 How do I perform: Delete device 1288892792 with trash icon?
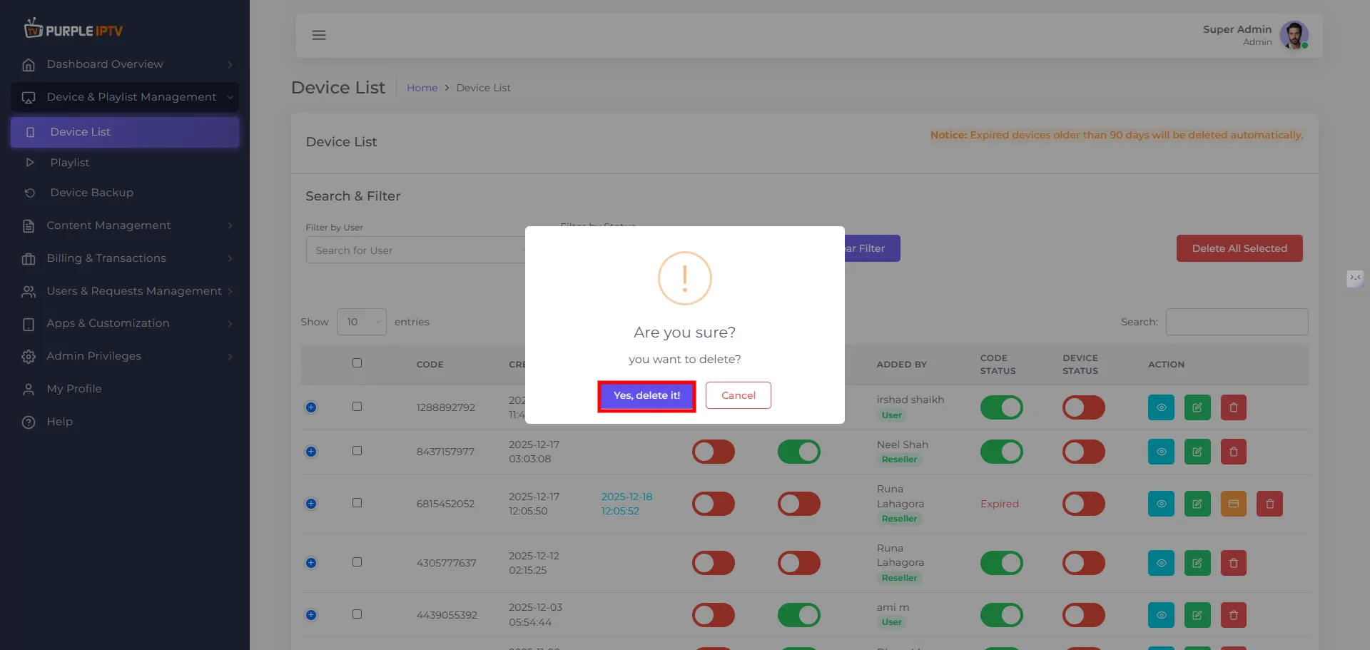click(1233, 407)
